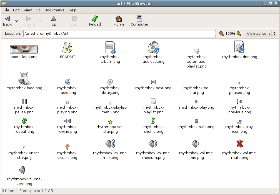Open the Help menu
The height and width of the screenshot is (195, 280).
72,10
